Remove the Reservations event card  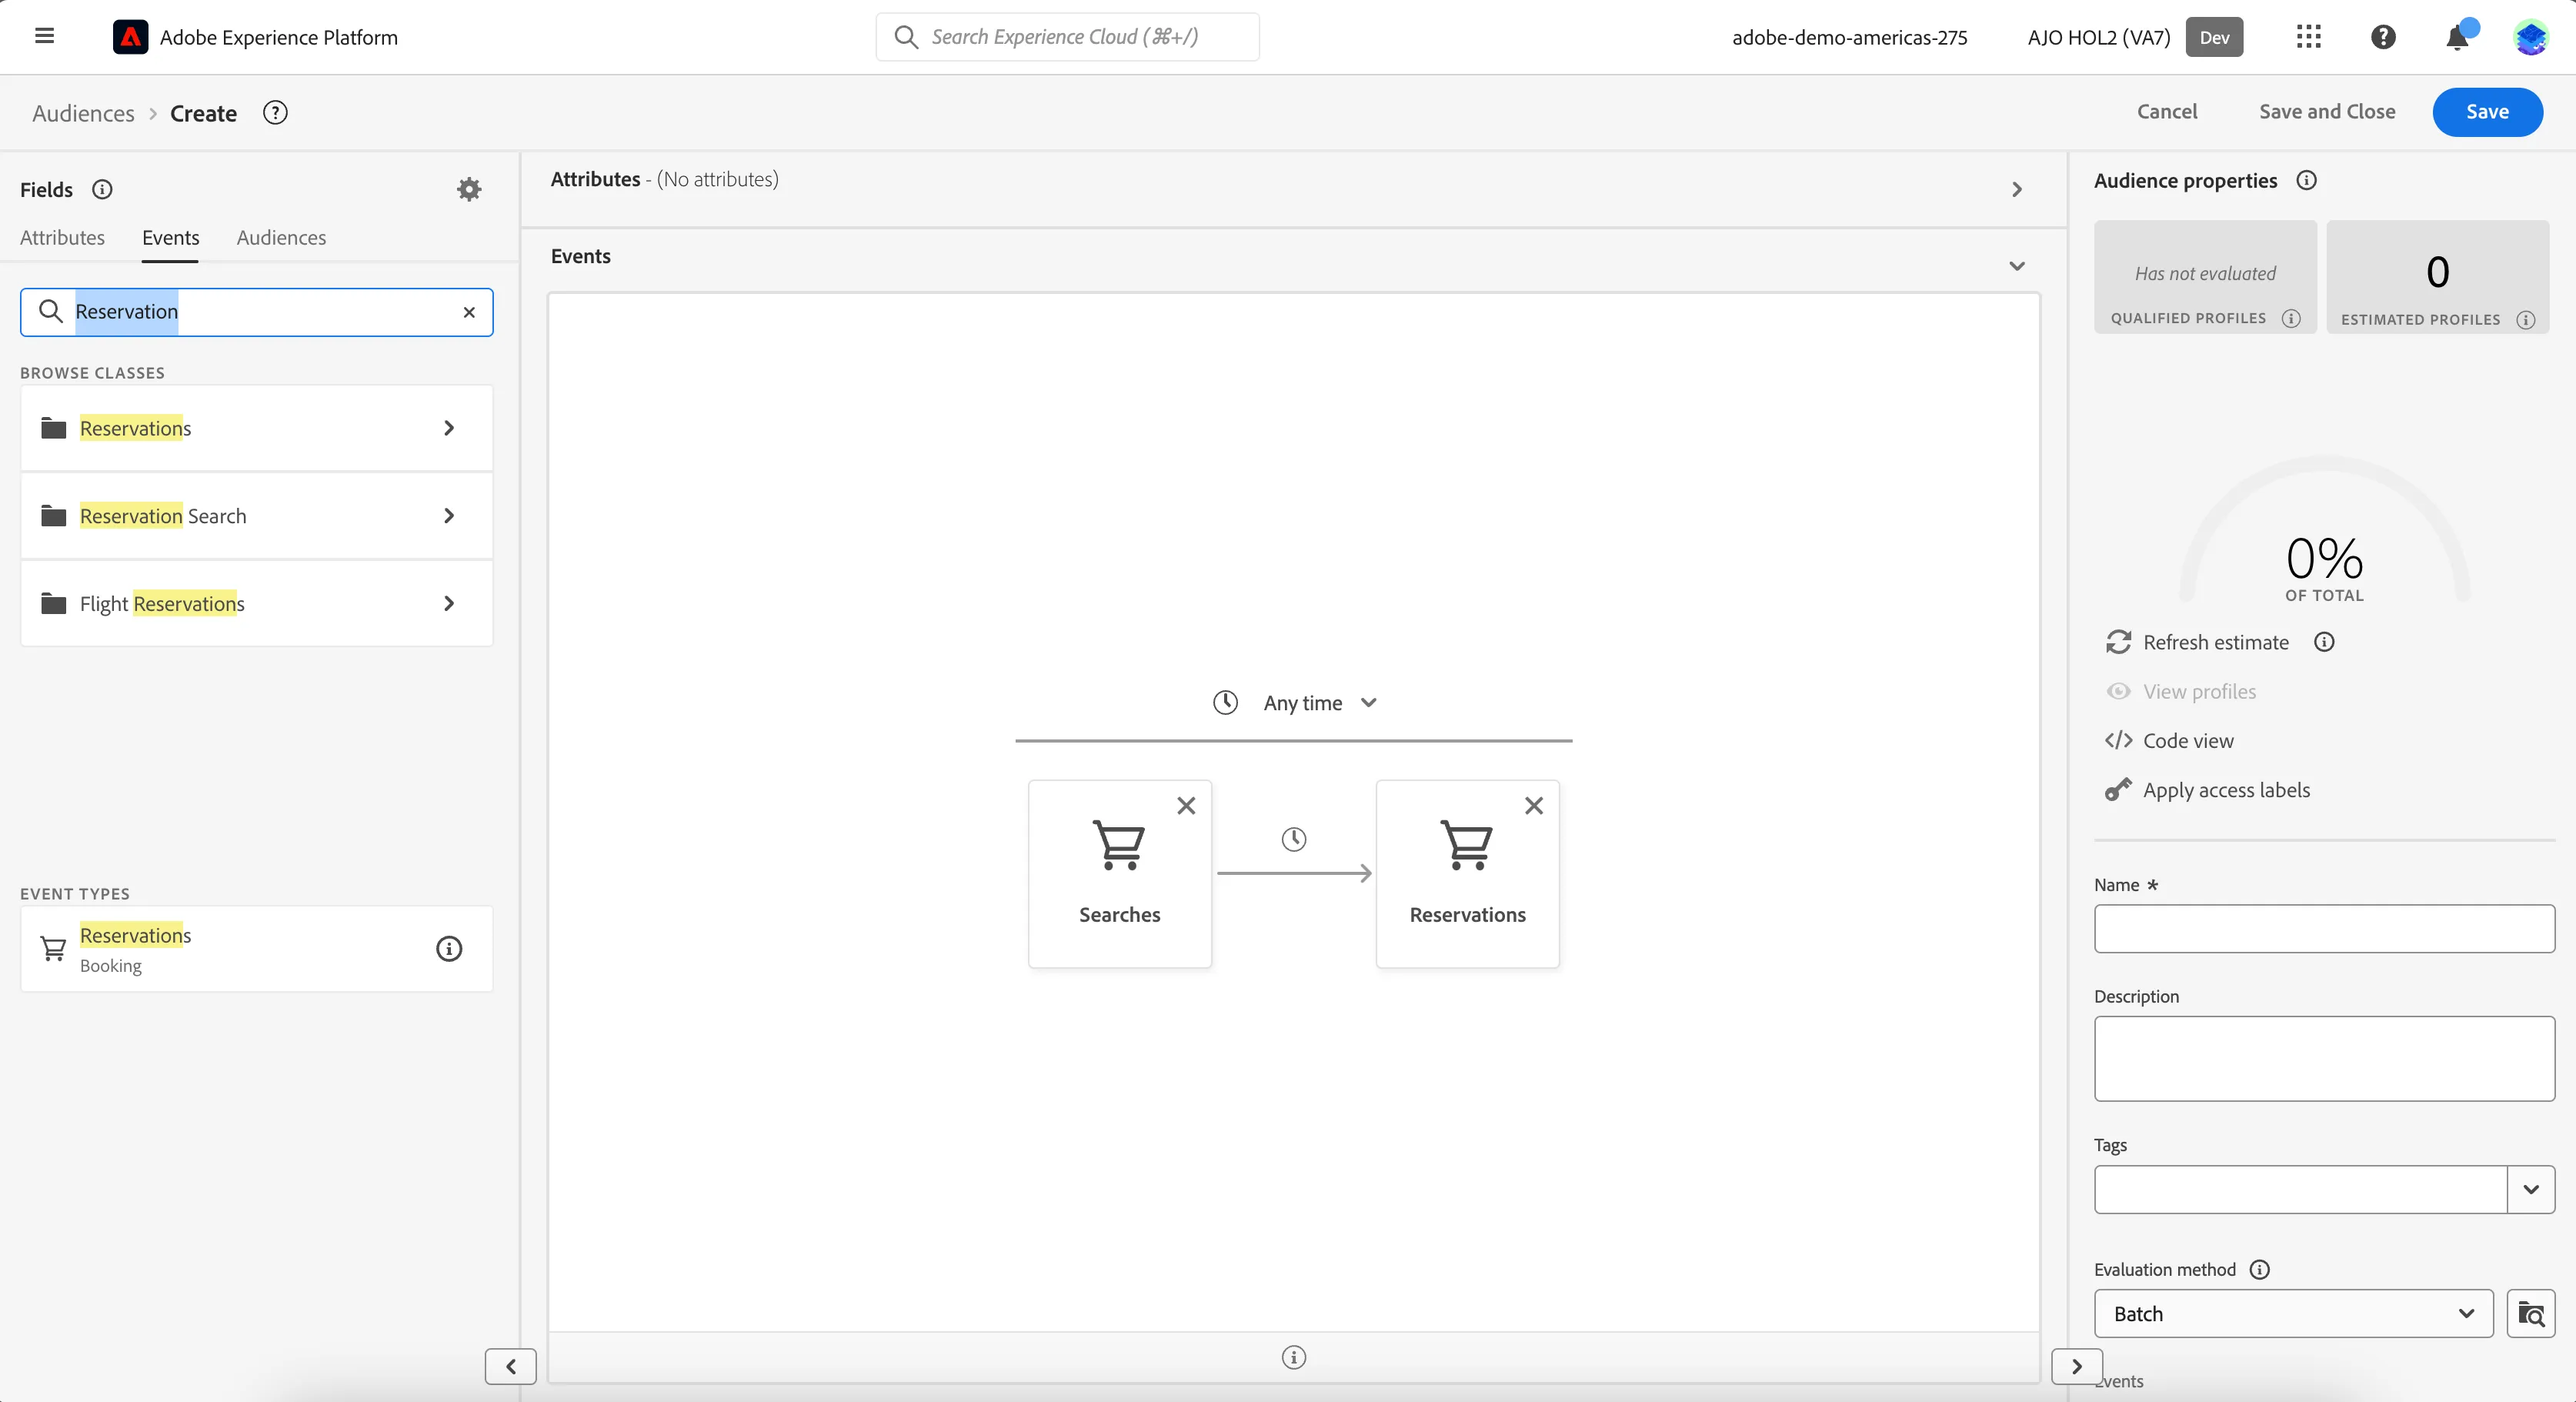click(1534, 805)
